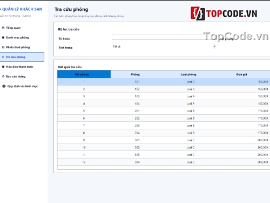The width and height of the screenshot is (270, 203).
Task: Click the Loại phòng column header
Action: click(x=188, y=74)
